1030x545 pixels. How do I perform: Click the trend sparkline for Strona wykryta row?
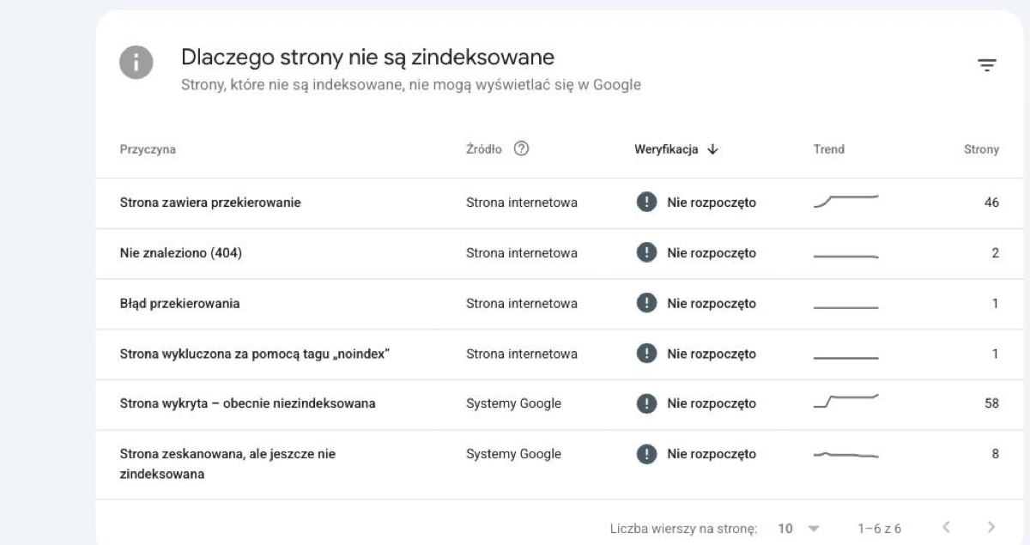[845, 401]
